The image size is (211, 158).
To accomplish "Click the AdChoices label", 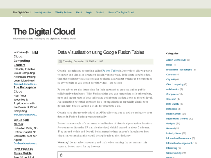I will click(20, 52).
